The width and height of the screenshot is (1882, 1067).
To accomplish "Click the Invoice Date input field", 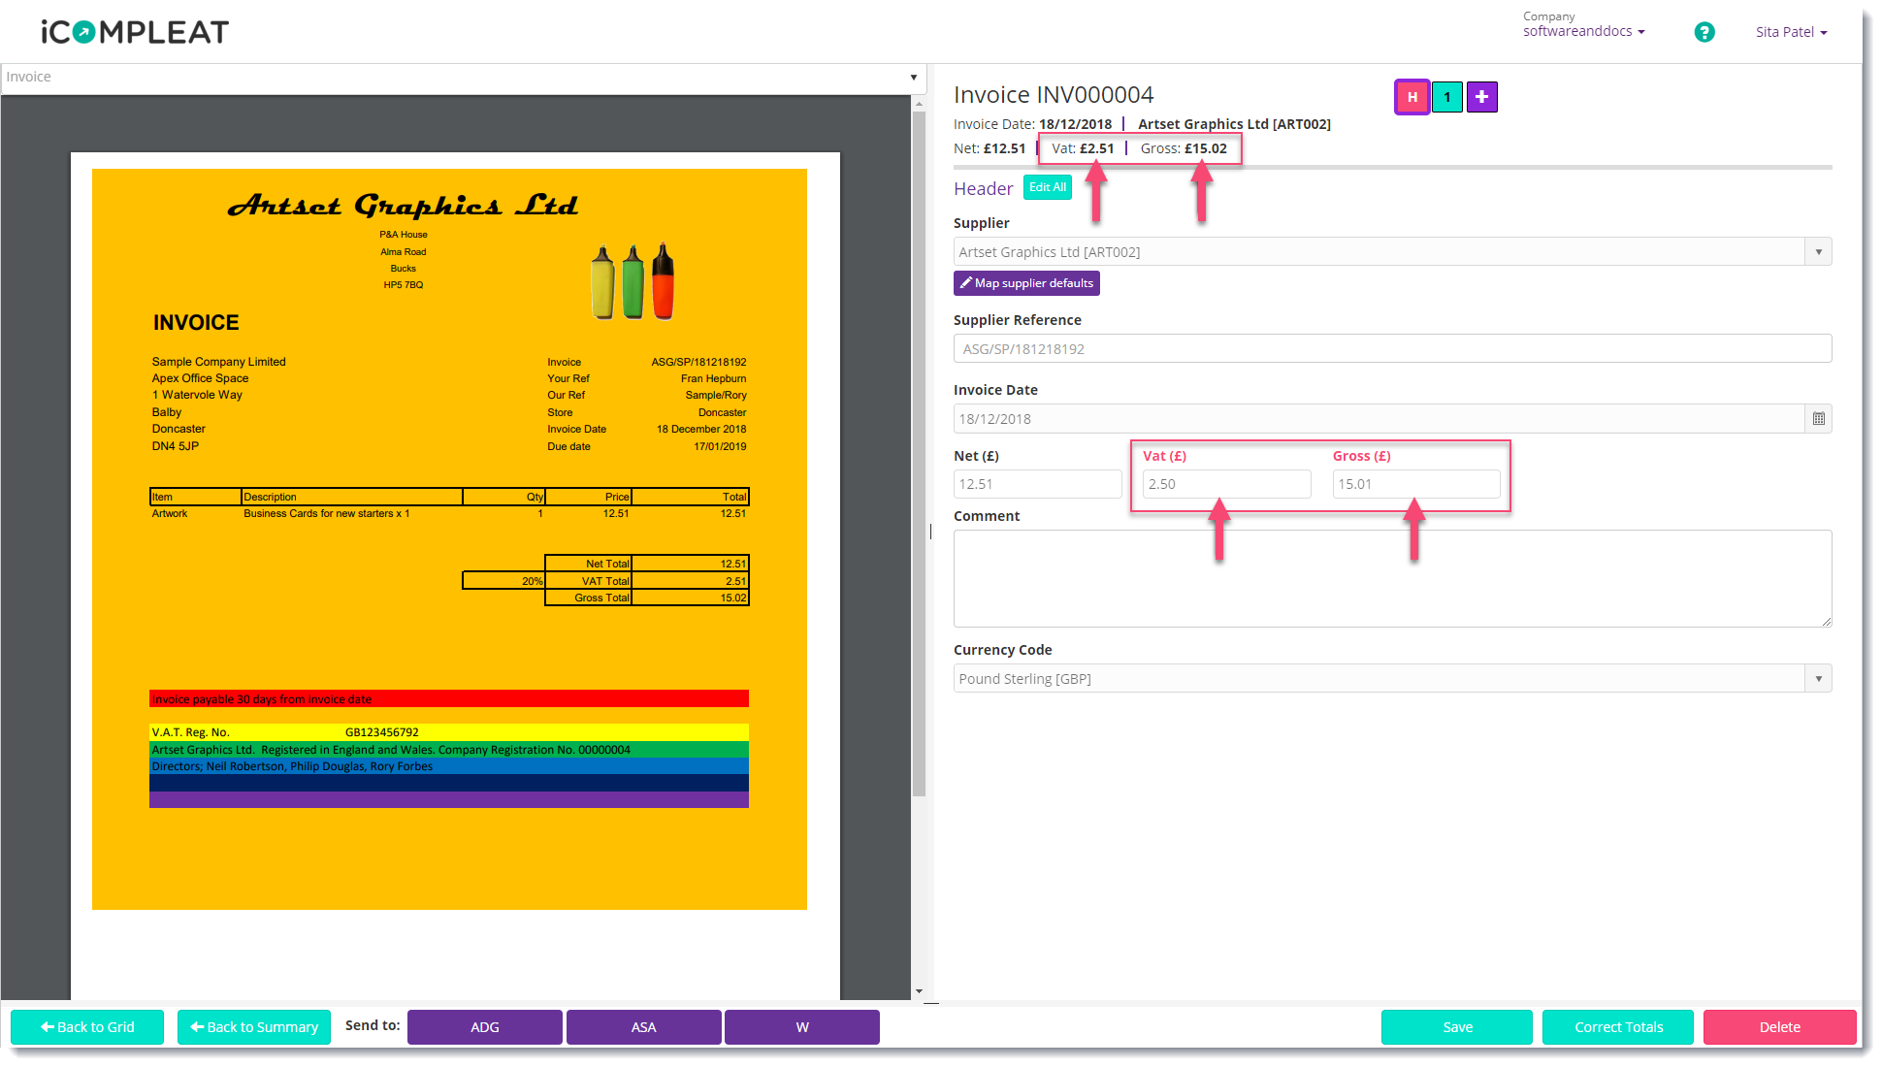I will pos(1379,419).
